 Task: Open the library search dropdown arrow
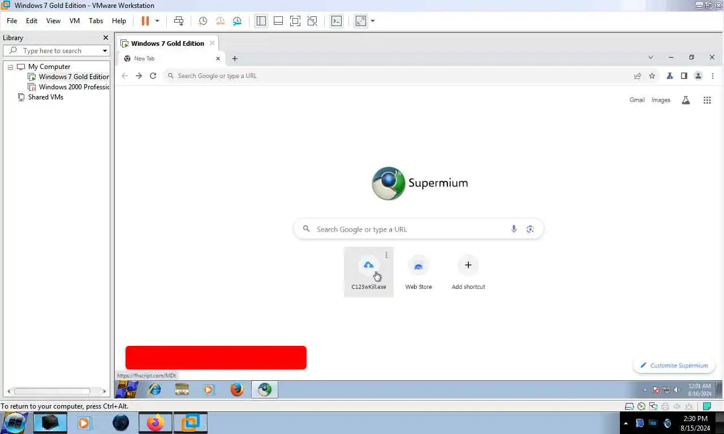105,51
